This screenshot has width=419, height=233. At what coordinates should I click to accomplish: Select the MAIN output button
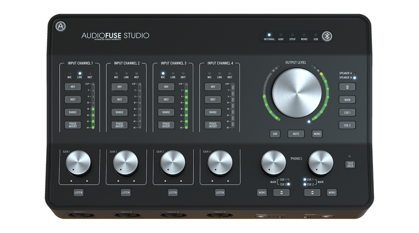(347, 100)
